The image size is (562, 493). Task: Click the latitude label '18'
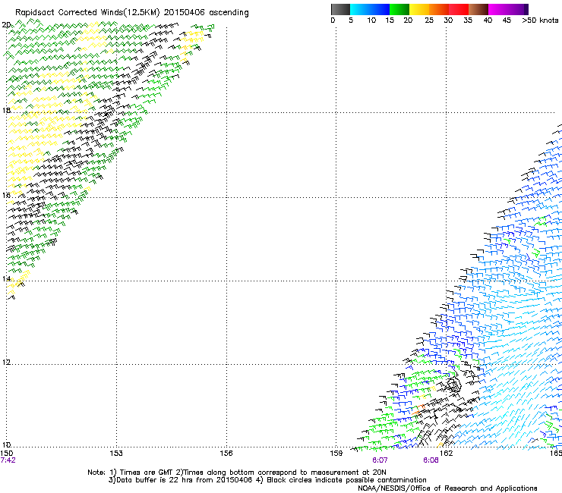(x=6, y=110)
